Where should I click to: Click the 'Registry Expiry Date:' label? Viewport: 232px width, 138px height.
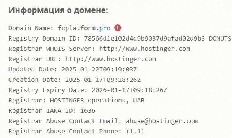(x=48, y=90)
